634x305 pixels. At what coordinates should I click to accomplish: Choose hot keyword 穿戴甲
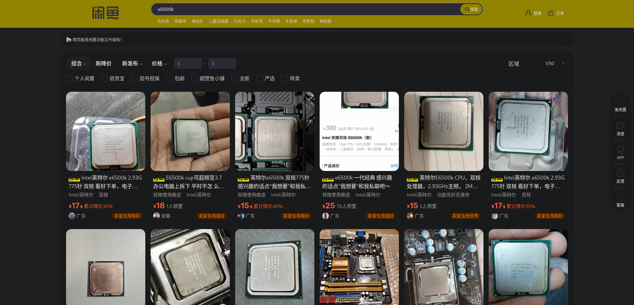pyautogui.click(x=180, y=21)
